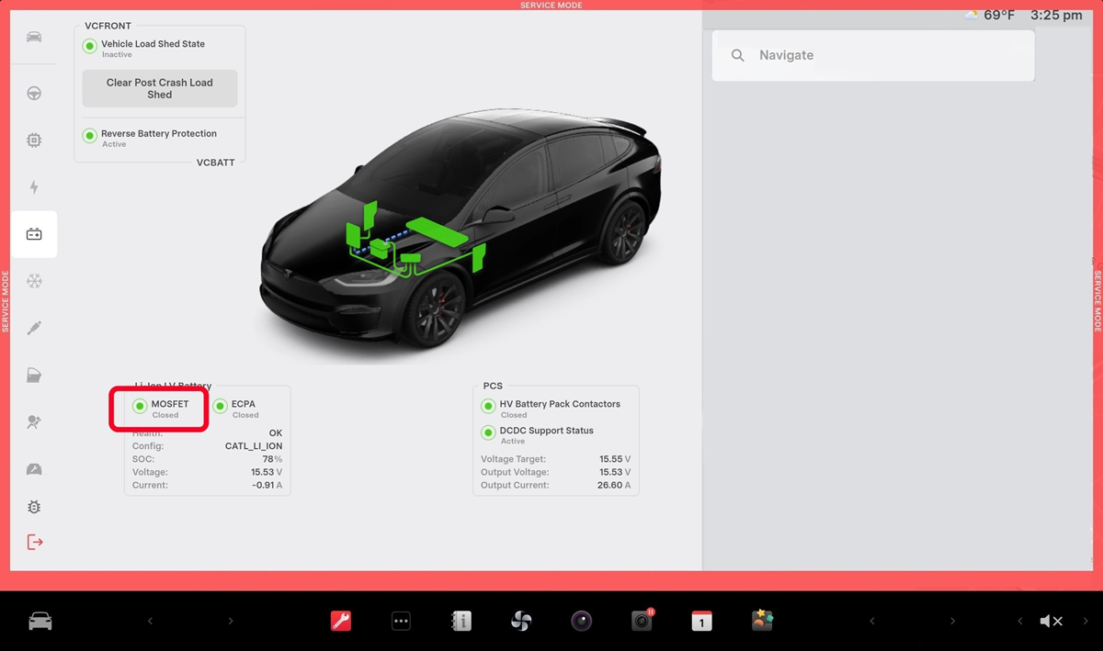Open the calendar app in the dock
Image resolution: width=1103 pixels, height=651 pixels.
click(x=701, y=622)
